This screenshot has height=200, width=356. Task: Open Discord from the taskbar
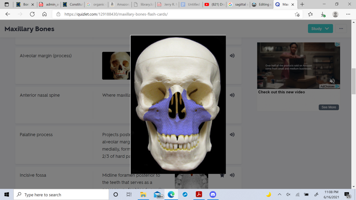tap(213, 195)
